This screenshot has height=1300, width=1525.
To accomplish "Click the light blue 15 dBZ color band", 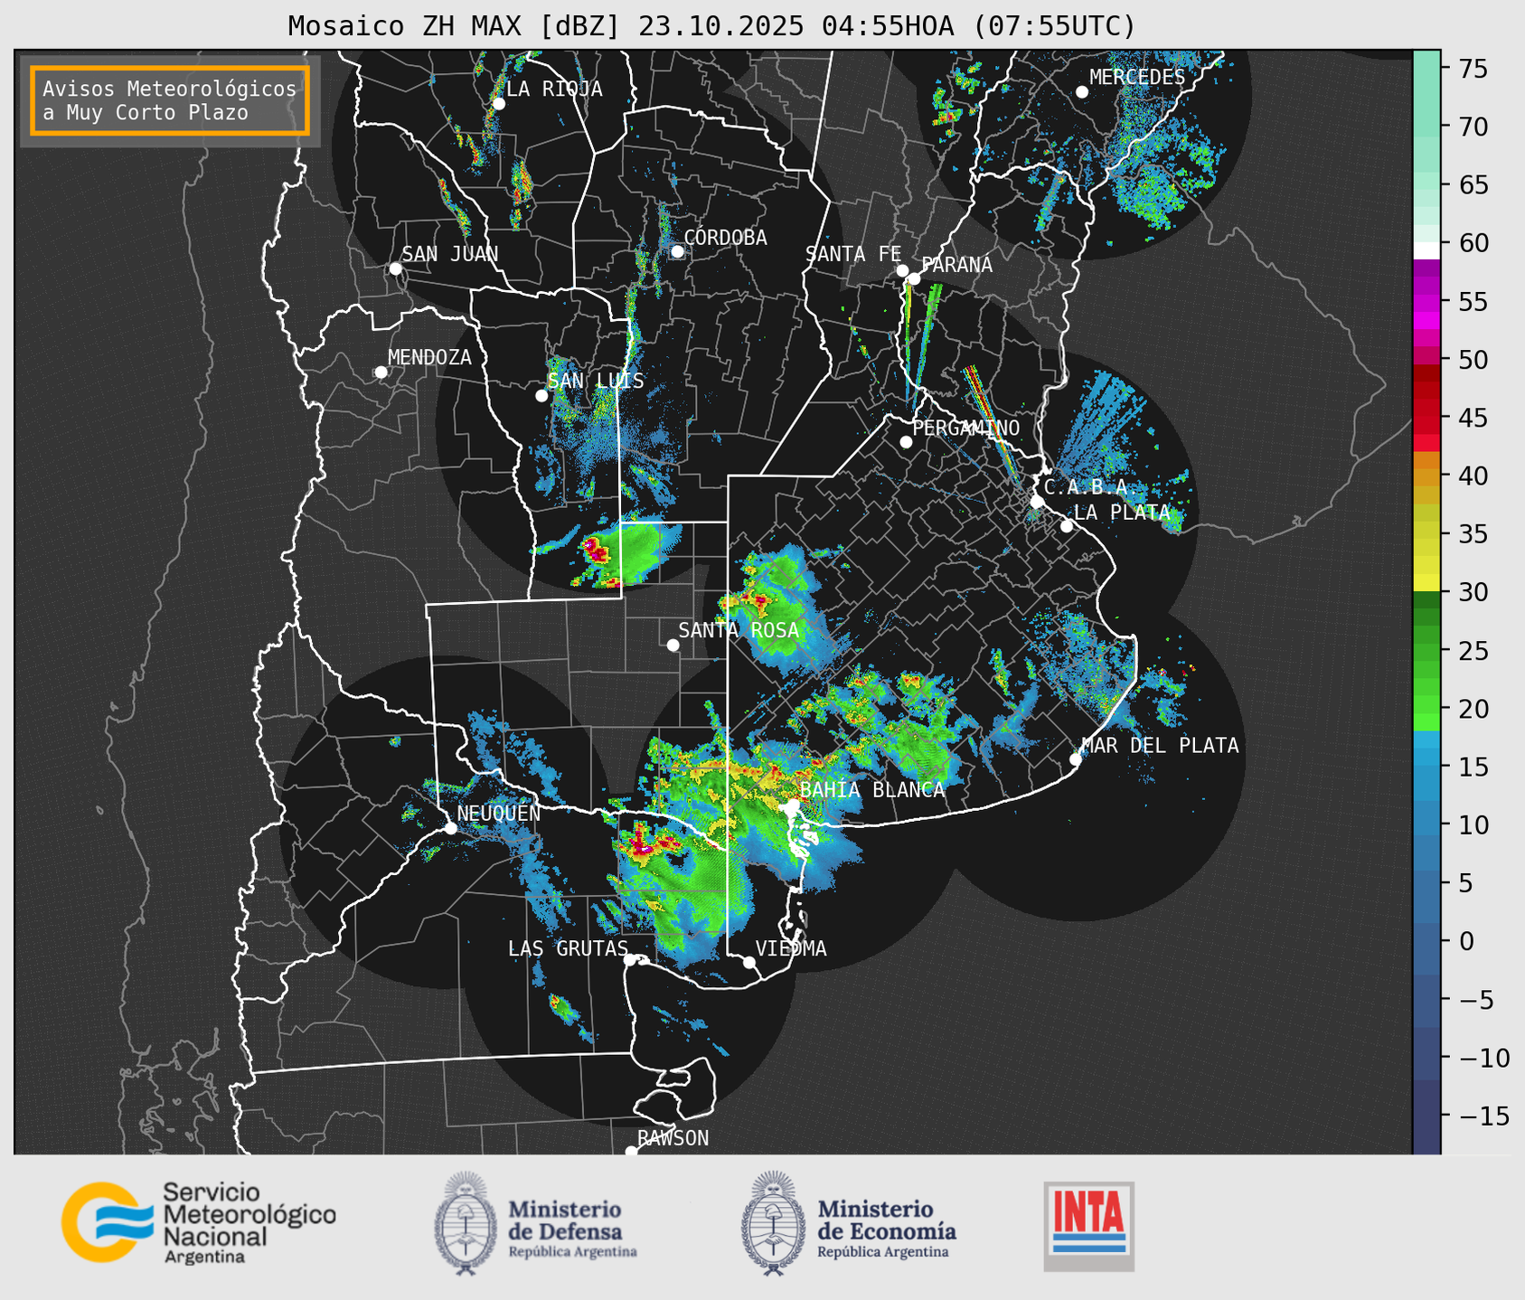I will [1426, 767].
